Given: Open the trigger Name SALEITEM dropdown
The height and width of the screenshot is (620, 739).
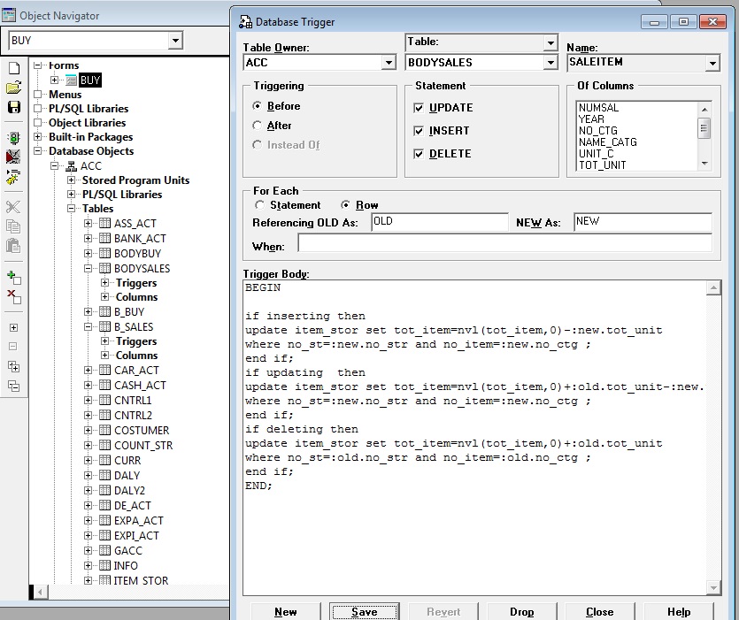Looking at the screenshot, I should (712, 63).
